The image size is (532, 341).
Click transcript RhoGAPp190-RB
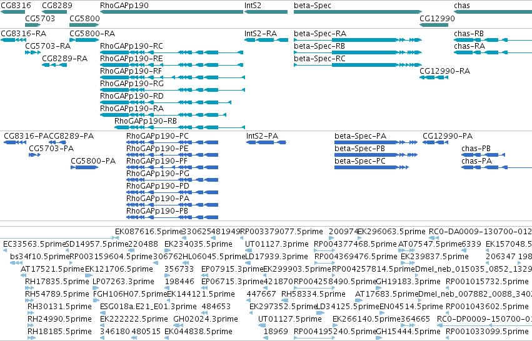pyautogui.click(x=179, y=127)
